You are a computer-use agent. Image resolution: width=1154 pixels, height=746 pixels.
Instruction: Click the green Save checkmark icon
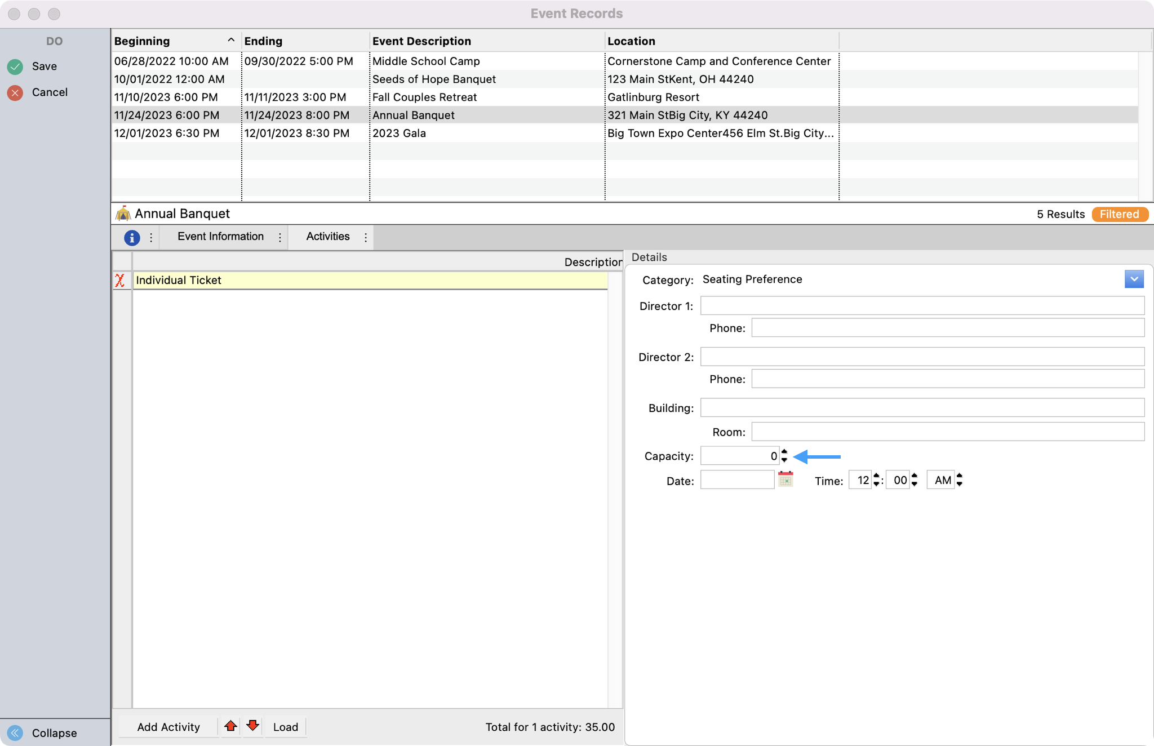(15, 66)
